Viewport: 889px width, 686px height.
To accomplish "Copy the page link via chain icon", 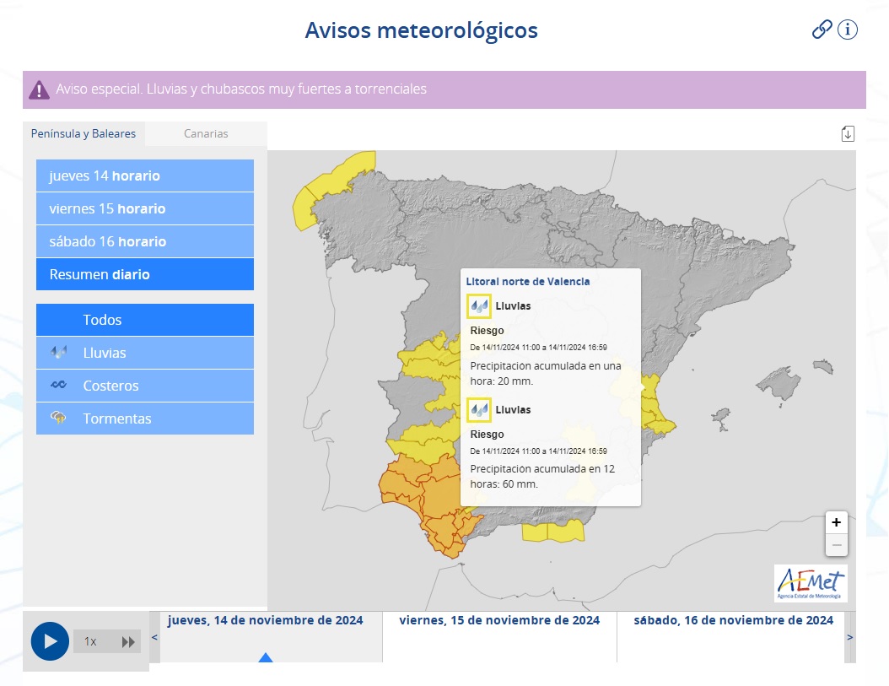I will point(822,30).
